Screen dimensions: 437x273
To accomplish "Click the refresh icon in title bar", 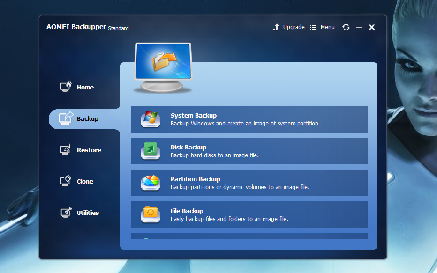I will click(346, 27).
